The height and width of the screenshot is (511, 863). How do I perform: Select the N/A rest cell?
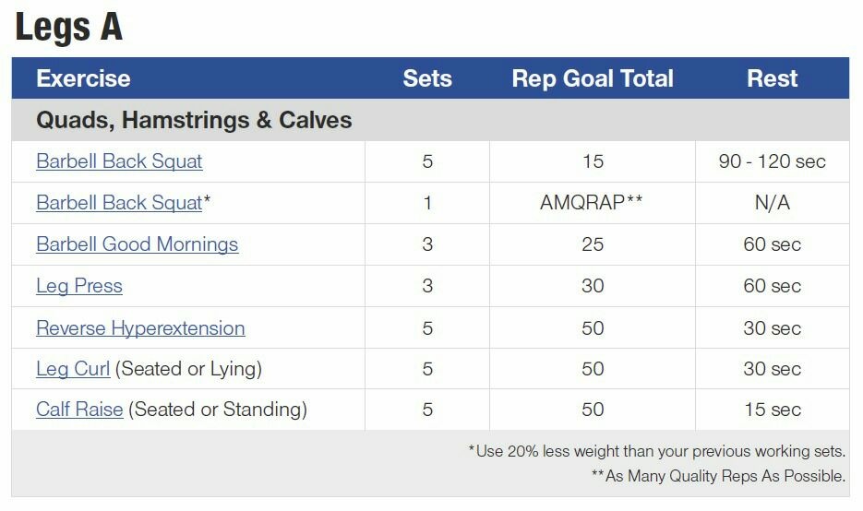point(773,202)
